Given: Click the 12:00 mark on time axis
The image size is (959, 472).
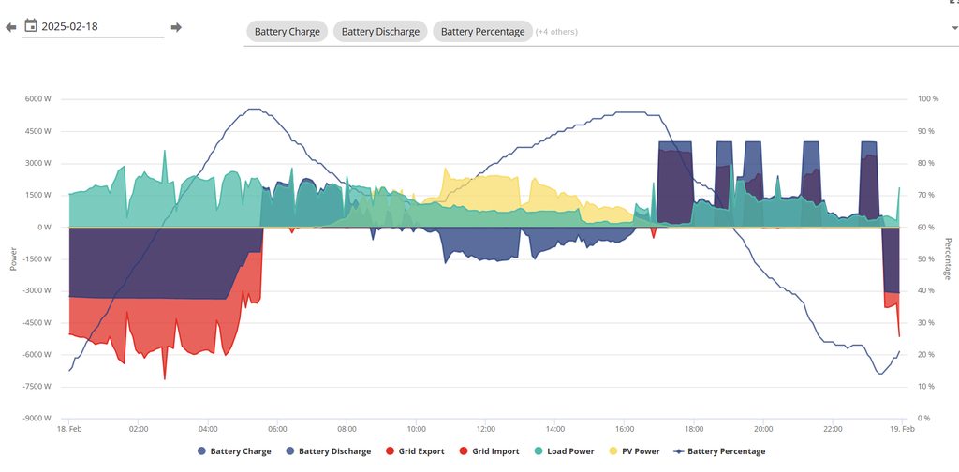Looking at the screenshot, I should click(x=485, y=429).
